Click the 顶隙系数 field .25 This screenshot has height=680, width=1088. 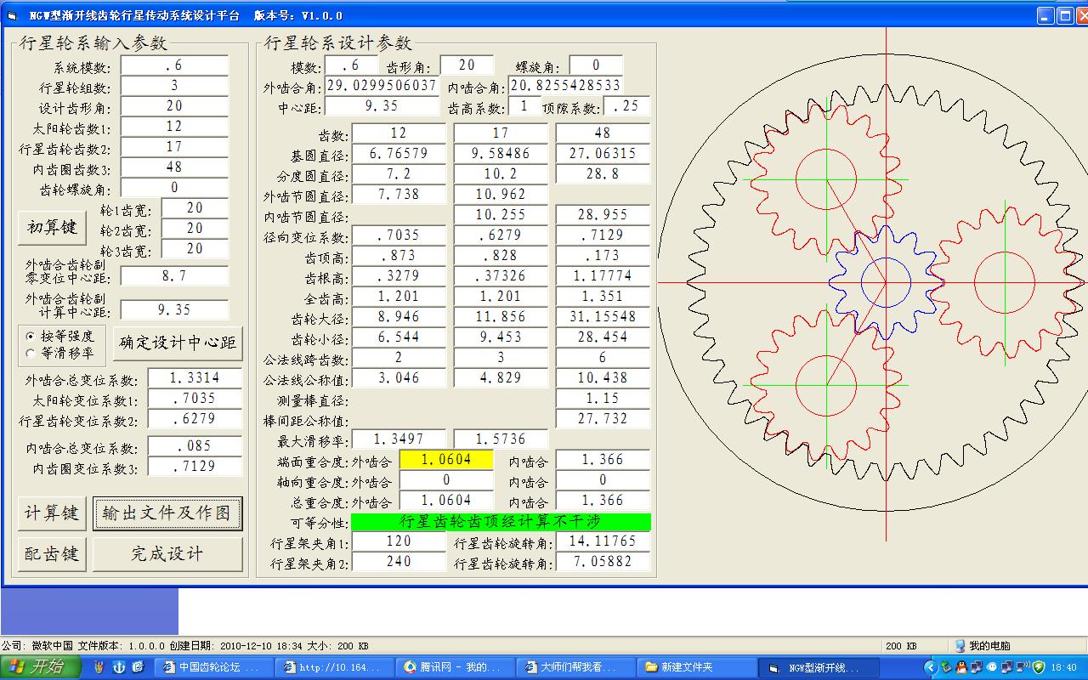[626, 106]
